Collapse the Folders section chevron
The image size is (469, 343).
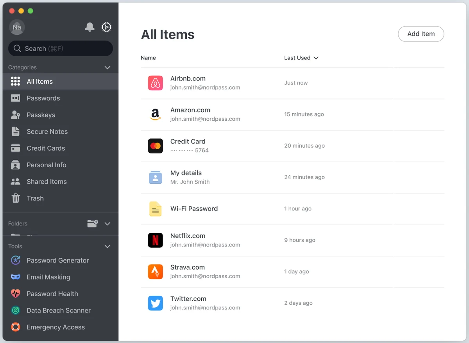click(x=107, y=224)
